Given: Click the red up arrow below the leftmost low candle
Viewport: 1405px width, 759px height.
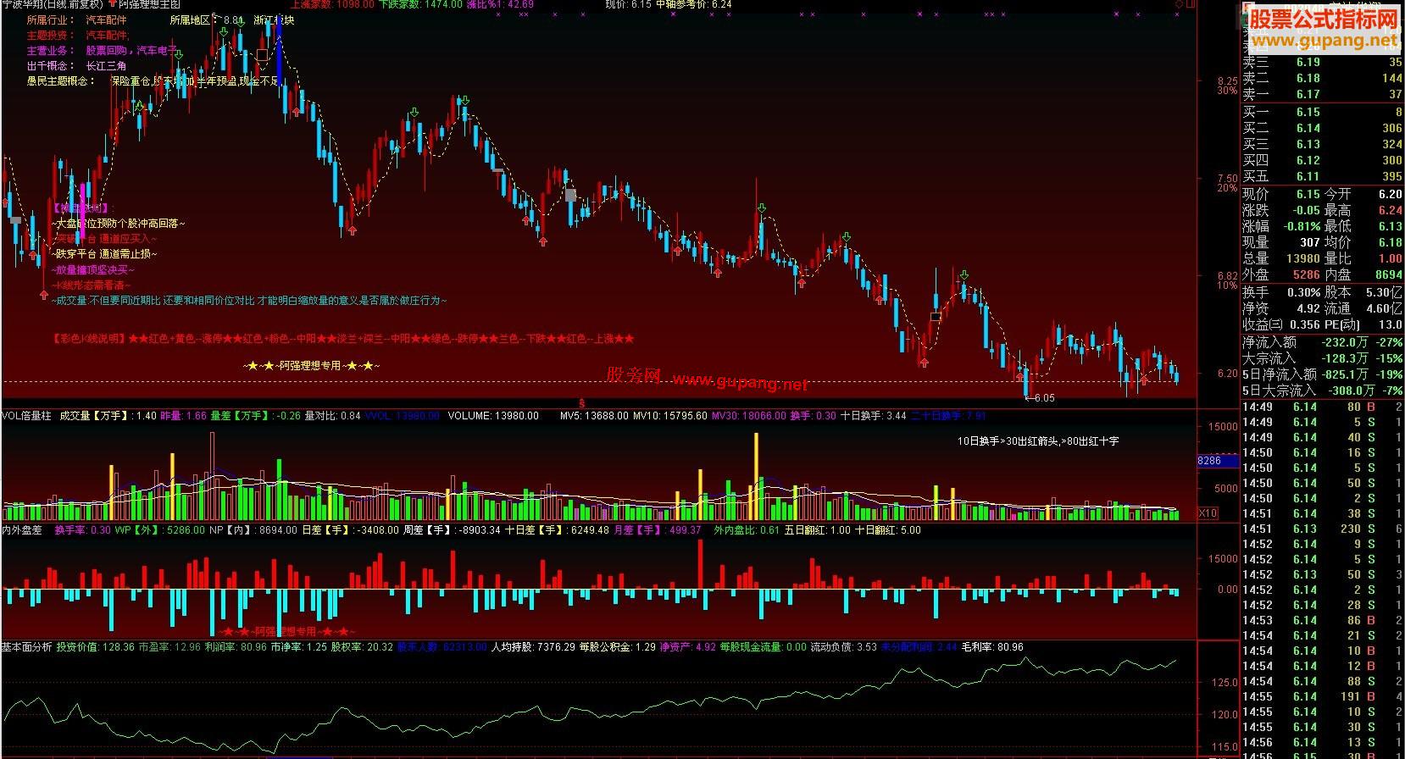Looking at the screenshot, I should tap(43, 295).
